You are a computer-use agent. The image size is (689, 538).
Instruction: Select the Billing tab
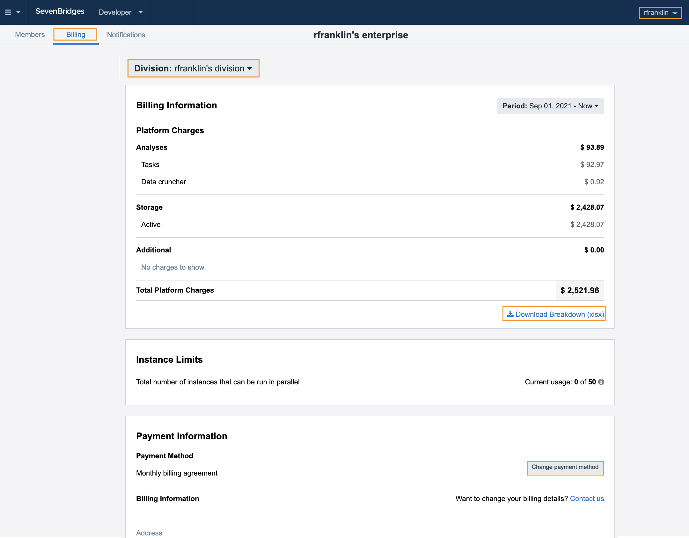pyautogui.click(x=76, y=34)
